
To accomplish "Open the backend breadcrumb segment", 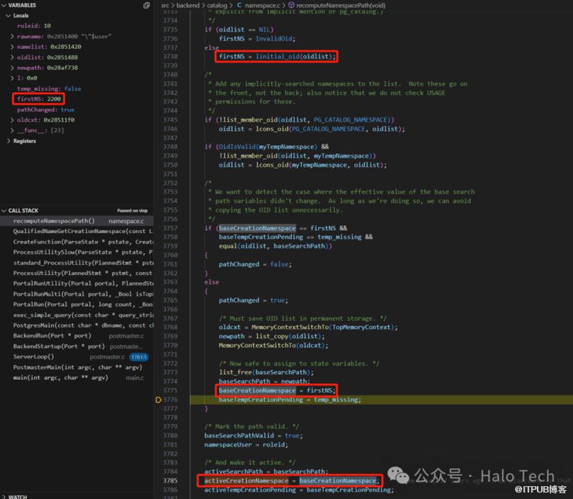I will click(187, 5).
